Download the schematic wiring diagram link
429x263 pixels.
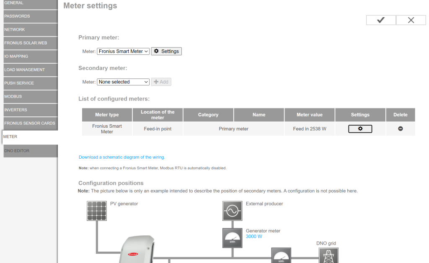pos(122,157)
